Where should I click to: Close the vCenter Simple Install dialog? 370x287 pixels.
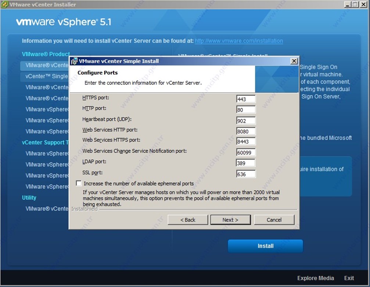[294, 61]
